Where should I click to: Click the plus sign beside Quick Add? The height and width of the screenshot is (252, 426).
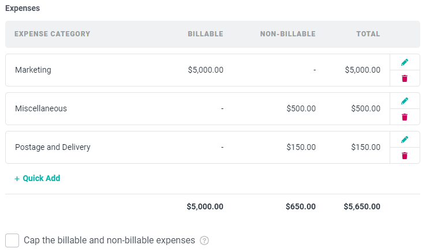tap(17, 179)
